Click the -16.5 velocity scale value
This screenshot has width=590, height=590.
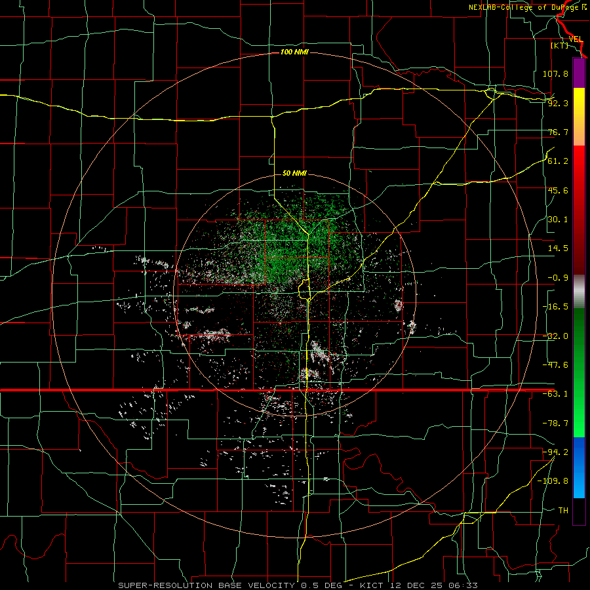click(x=555, y=307)
